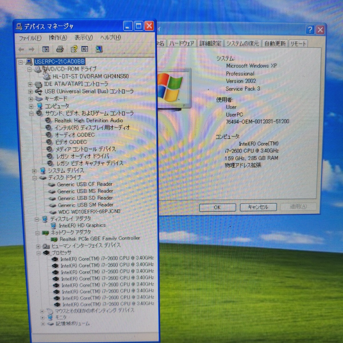This screenshot has width=343, height=343.
Task: Select Generic USB MS Reader disk
Action: (x=85, y=191)
